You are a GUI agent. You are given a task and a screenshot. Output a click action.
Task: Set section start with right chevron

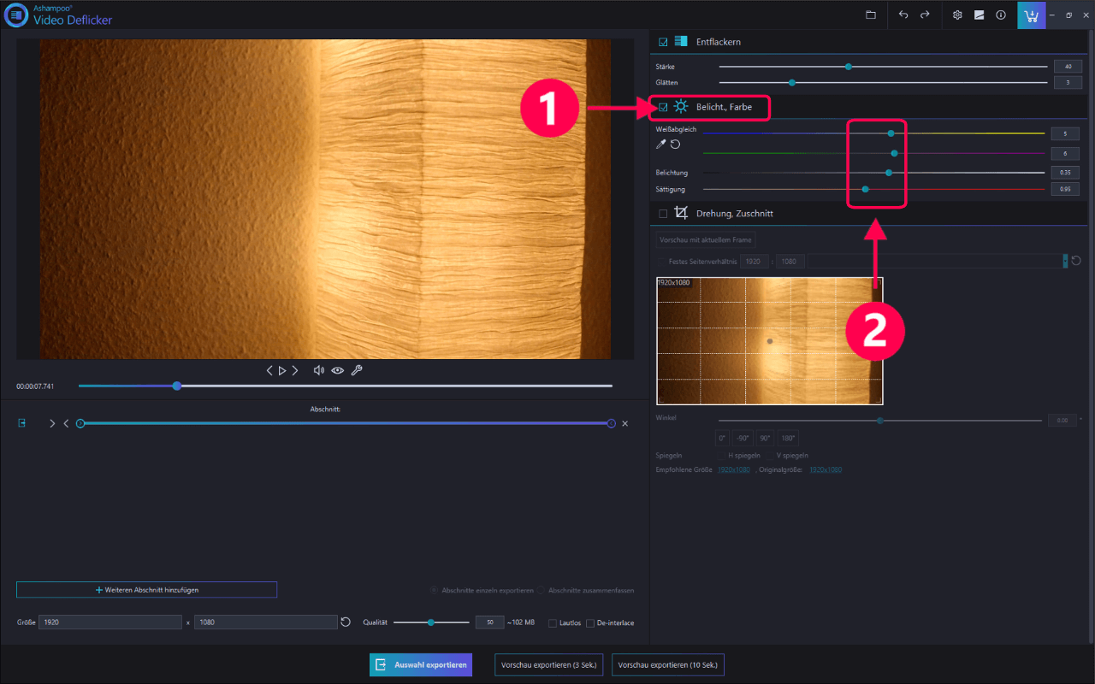(x=52, y=423)
